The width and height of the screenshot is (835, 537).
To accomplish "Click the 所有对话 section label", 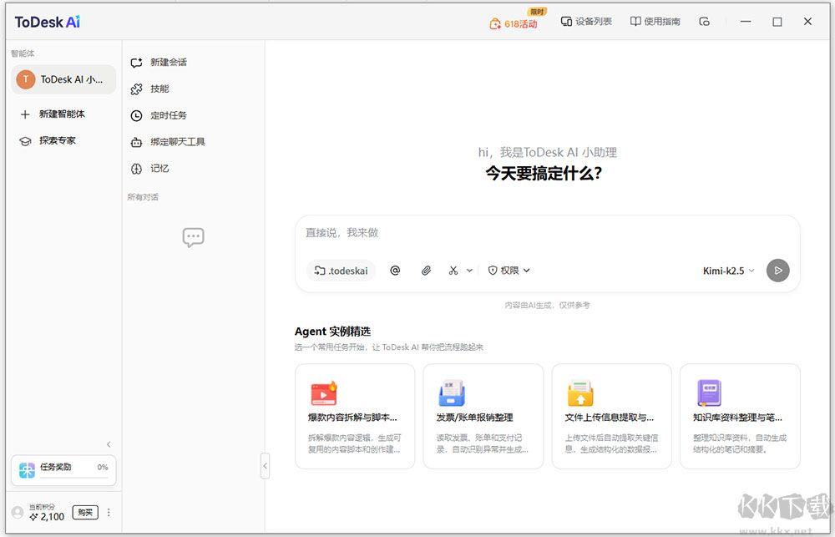I will (x=143, y=197).
